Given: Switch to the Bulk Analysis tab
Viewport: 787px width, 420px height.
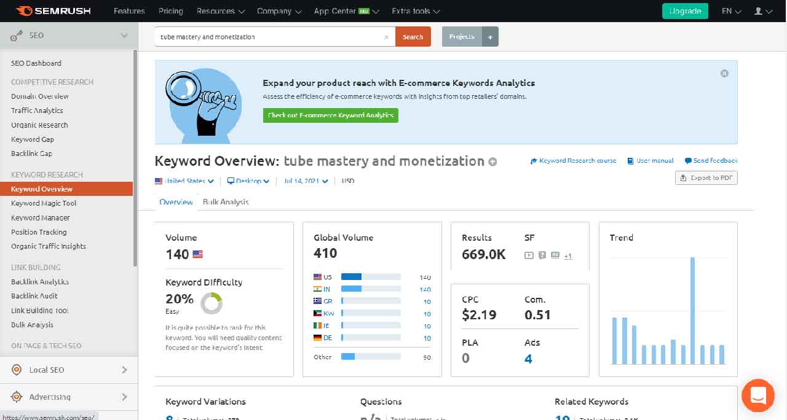Looking at the screenshot, I should (226, 202).
